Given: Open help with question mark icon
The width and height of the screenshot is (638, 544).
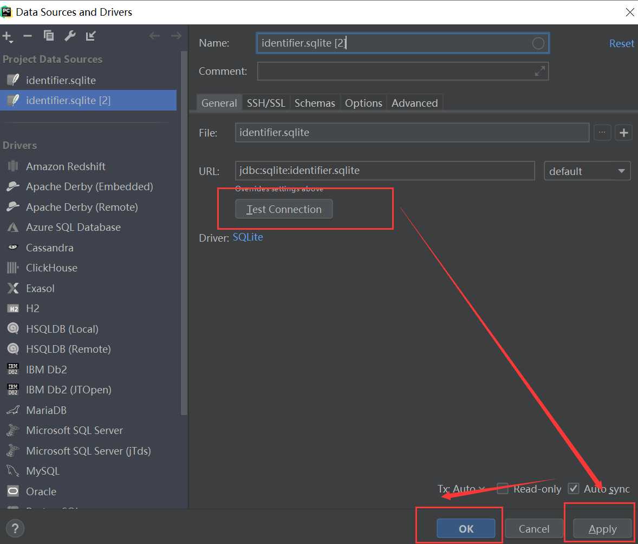Looking at the screenshot, I should (15, 528).
